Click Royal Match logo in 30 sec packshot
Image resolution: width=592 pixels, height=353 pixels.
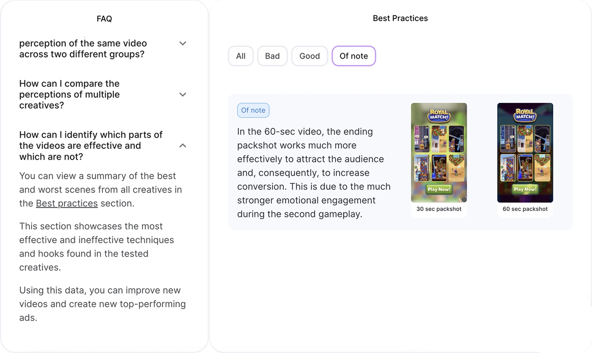click(x=439, y=115)
